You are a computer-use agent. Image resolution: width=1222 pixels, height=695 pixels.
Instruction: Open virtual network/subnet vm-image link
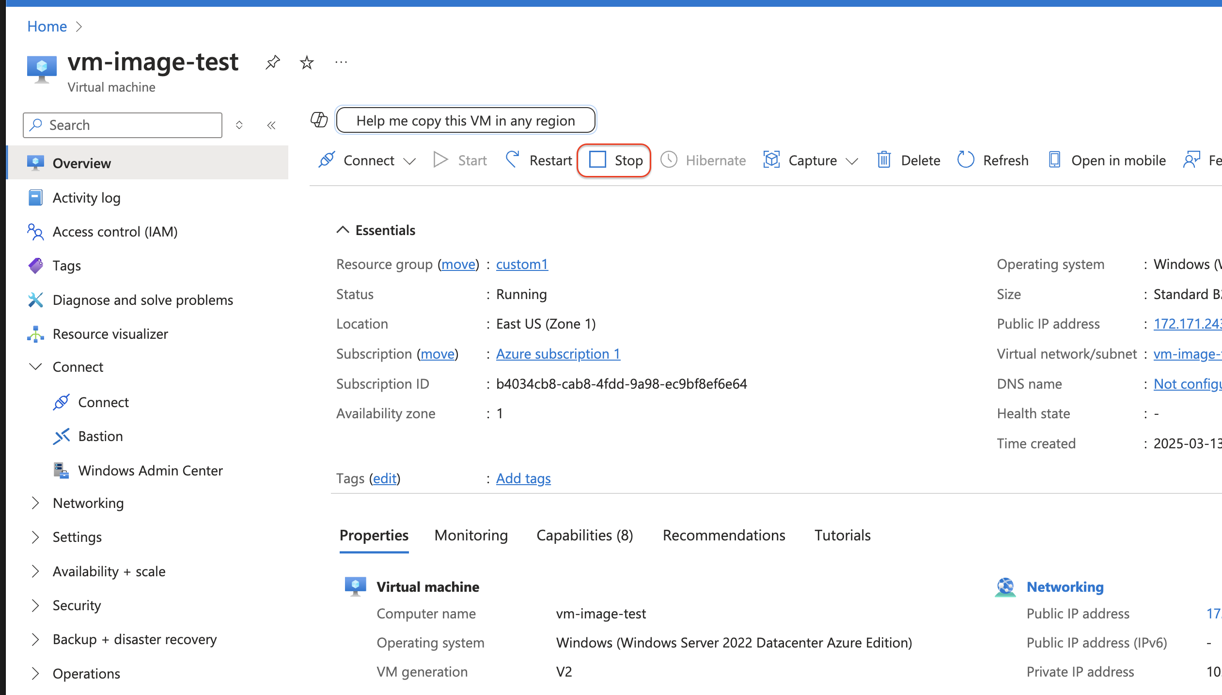coord(1188,354)
